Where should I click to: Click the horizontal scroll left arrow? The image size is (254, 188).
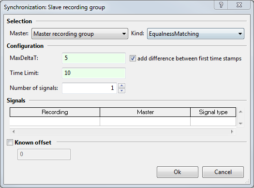tap(14, 132)
